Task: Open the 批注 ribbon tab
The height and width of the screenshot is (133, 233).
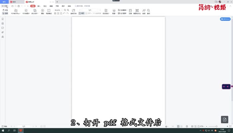Action: (45, 6)
